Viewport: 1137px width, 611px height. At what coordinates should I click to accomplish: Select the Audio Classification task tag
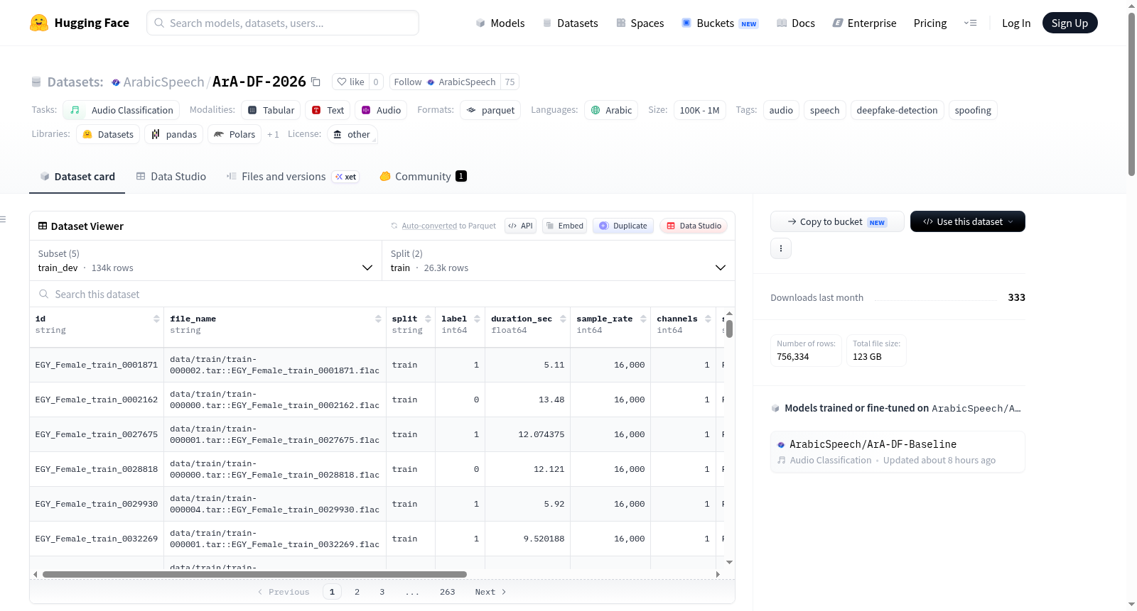tap(121, 110)
